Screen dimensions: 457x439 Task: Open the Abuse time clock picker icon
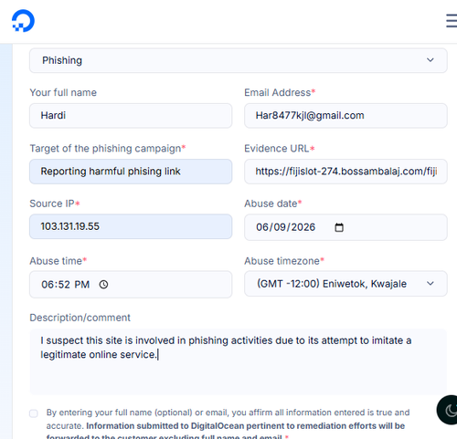coord(103,285)
